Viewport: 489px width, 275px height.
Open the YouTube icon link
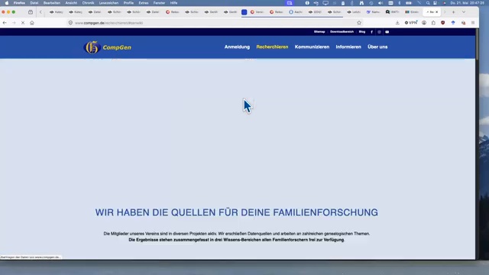point(387,32)
